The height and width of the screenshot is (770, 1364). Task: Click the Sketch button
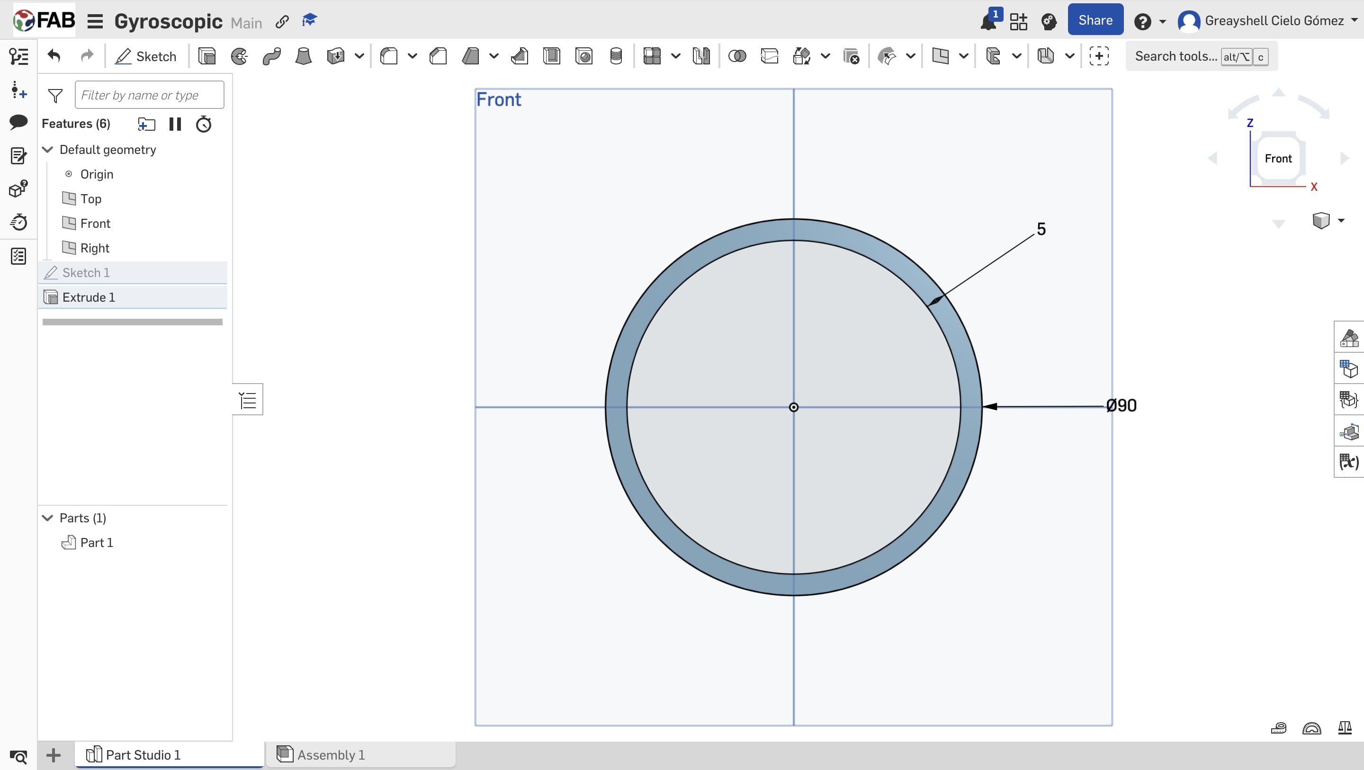(x=145, y=56)
